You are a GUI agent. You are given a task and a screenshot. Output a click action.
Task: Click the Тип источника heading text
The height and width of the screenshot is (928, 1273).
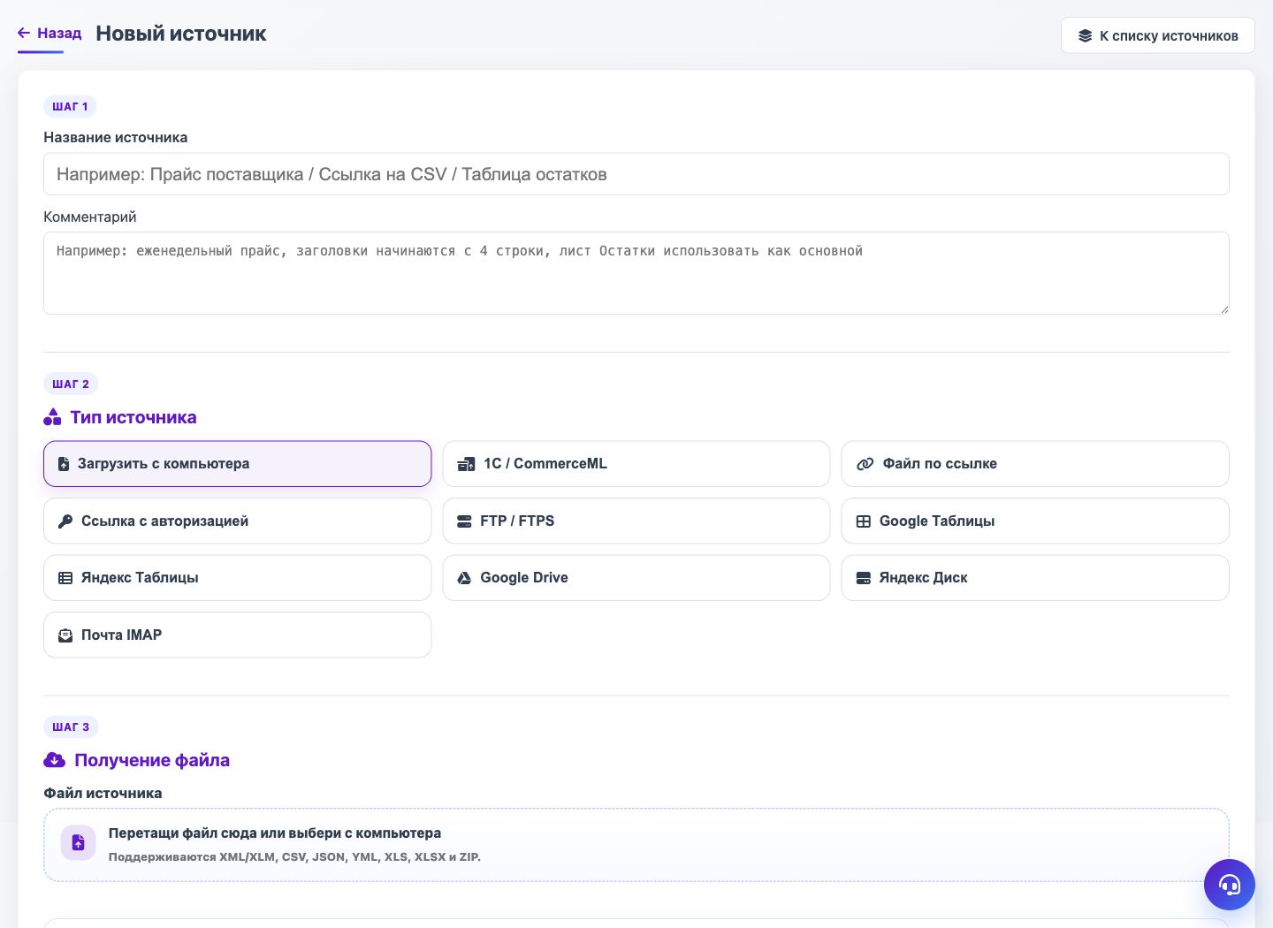click(x=133, y=417)
